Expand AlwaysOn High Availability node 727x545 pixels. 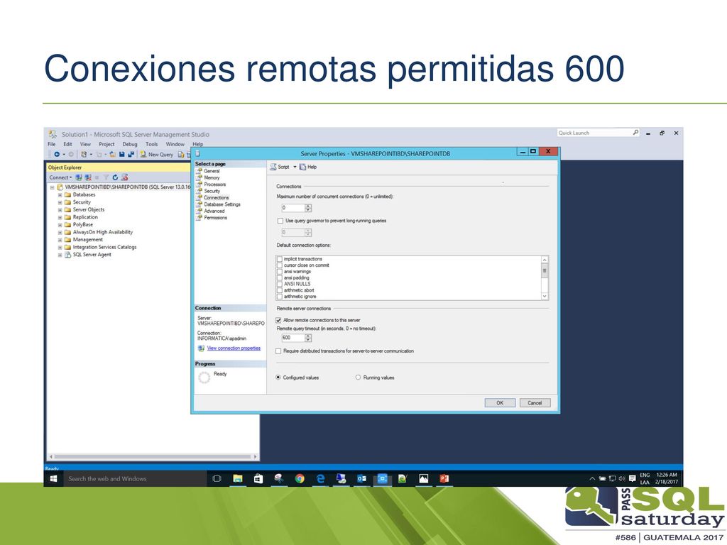(60, 232)
